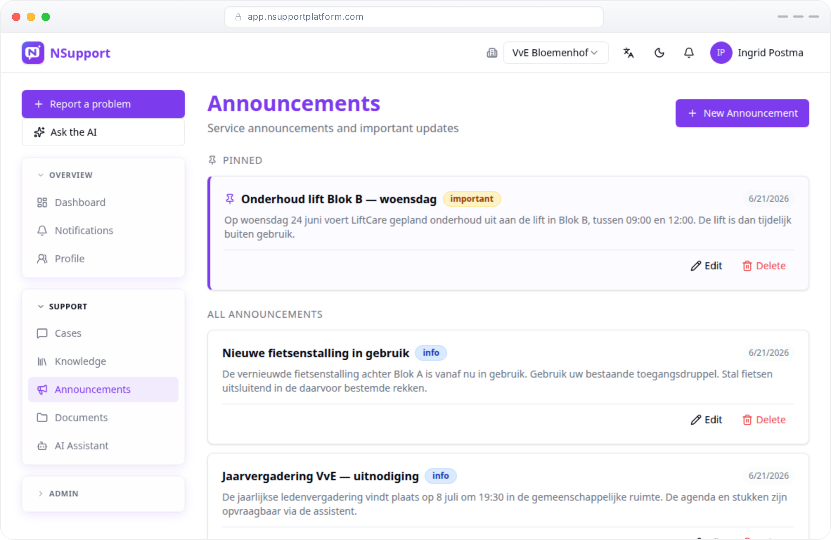Open the Jaarvergadering VvE uitnodiging title
This screenshot has width=831, height=540.
[x=320, y=476]
